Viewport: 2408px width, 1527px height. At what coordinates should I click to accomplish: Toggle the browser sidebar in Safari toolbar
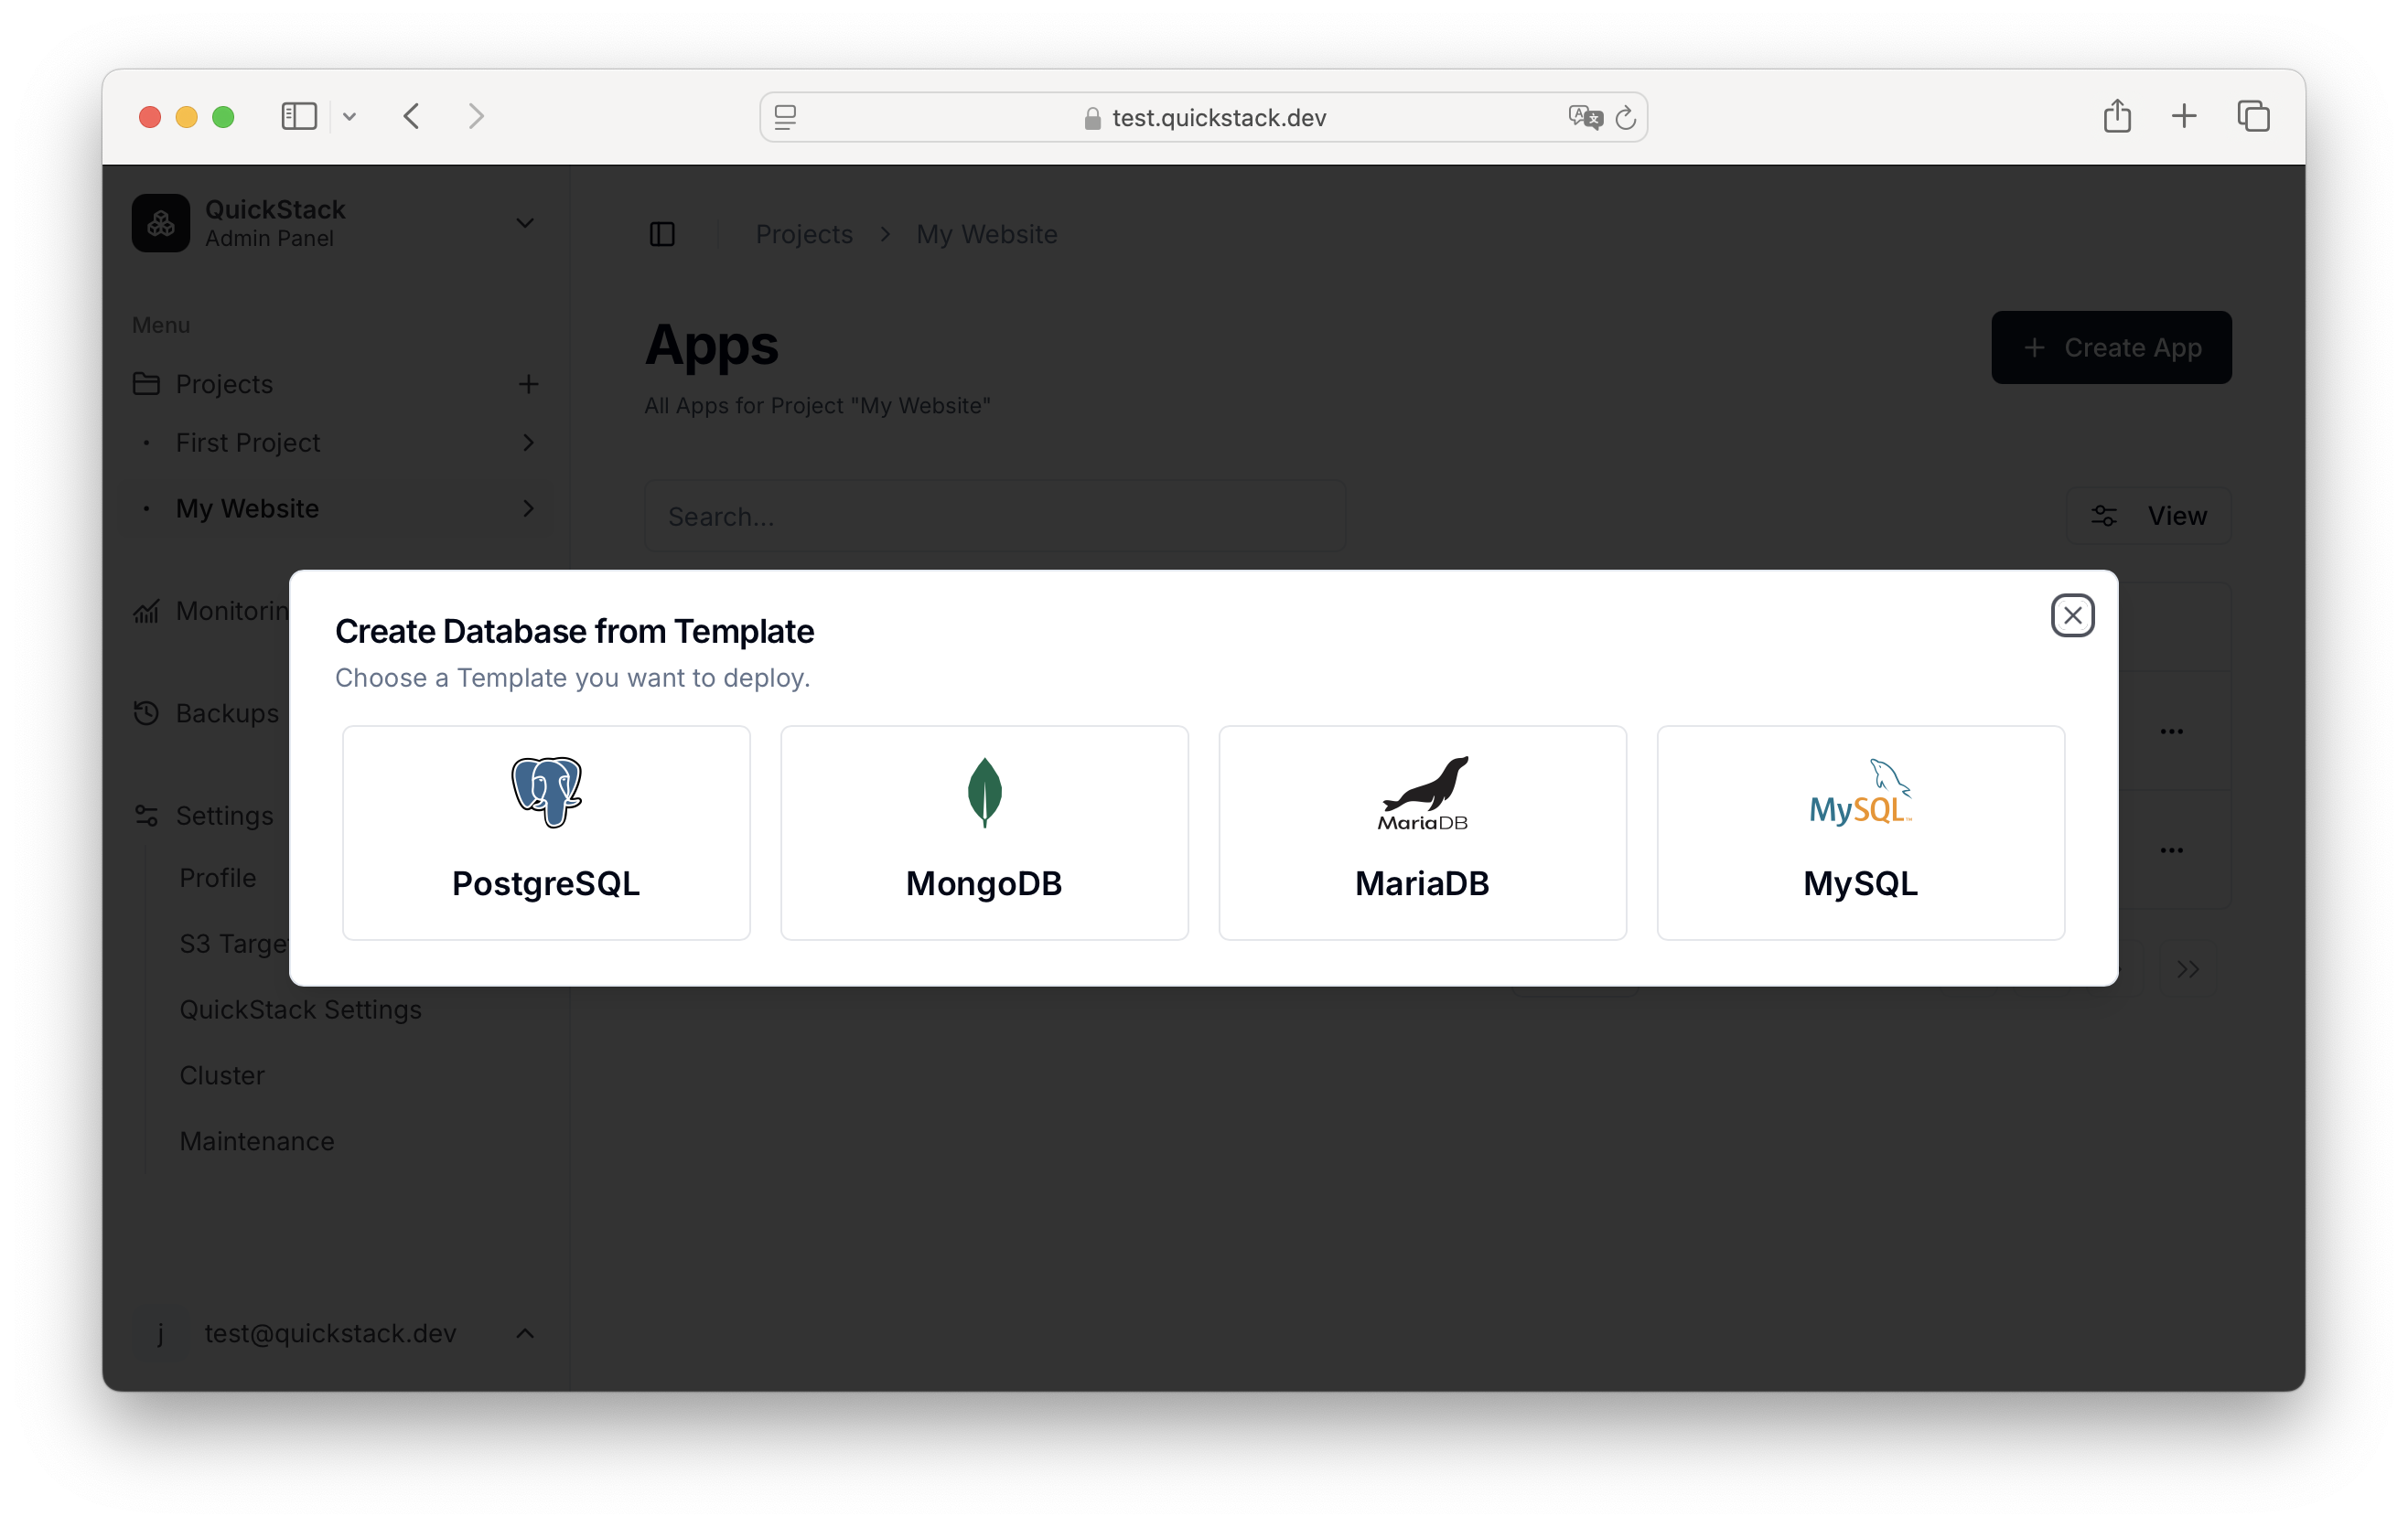[298, 116]
